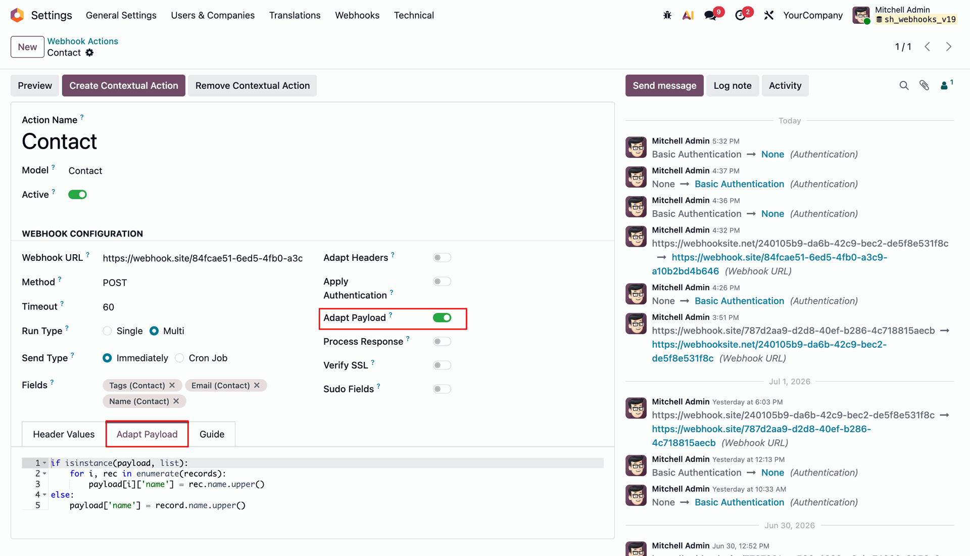
Task: Enable Apply Authentication toggle
Action: point(442,282)
